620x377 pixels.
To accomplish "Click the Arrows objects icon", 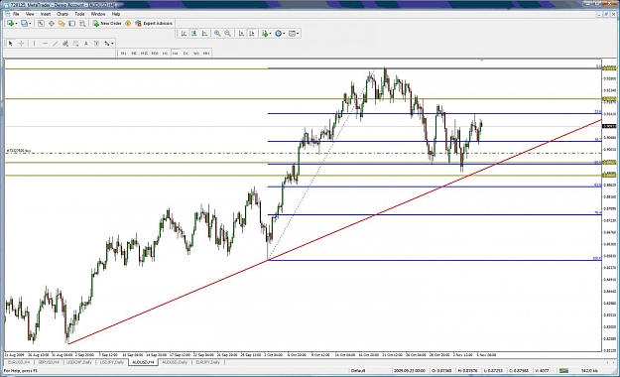I will [x=107, y=44].
